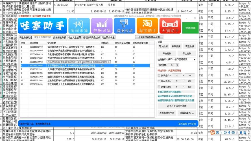Switch to 淘宝数据过滤 tab
The width and height of the screenshot is (251, 141).
26,38
